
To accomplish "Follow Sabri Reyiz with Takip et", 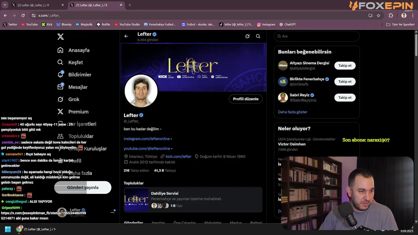I will tap(345, 98).
